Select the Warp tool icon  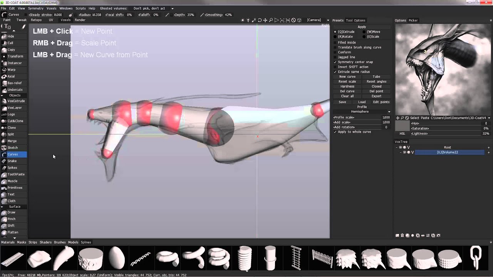click(x=4, y=70)
